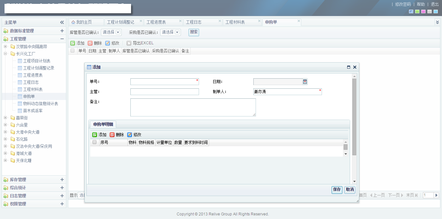This screenshot has height=219, width=442.
Task: Click the 修改 edit icon in 申购单明细
Action: 129,135
